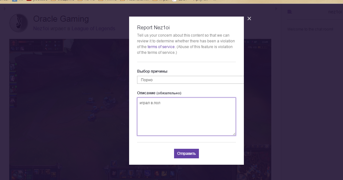Click the Oracle Gaming channel avatar

[19, 23]
